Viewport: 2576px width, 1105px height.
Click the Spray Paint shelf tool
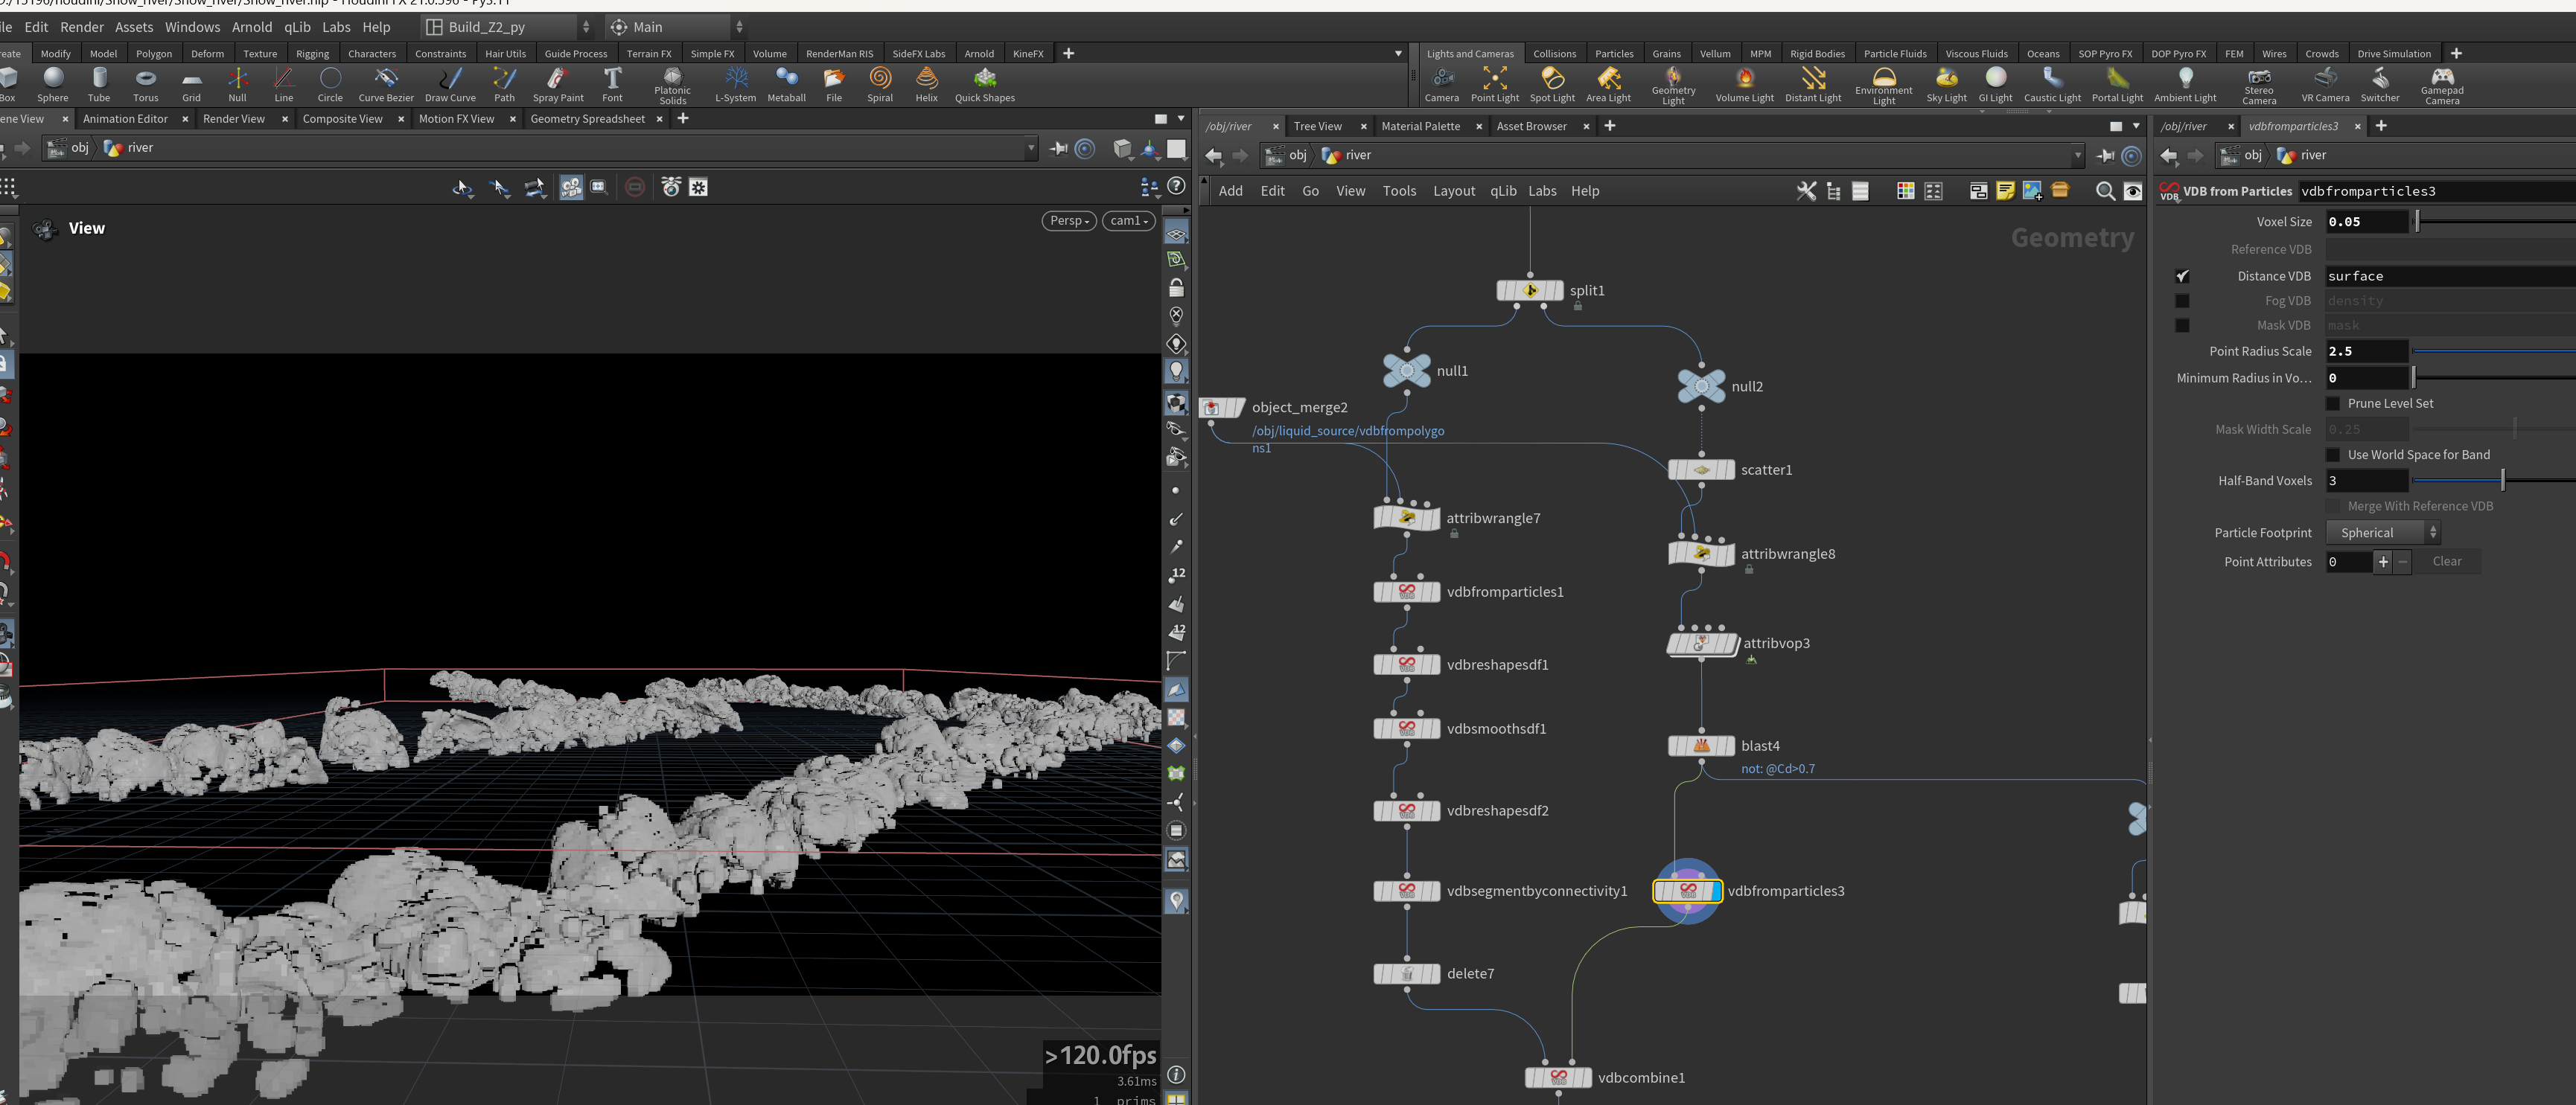coord(558,84)
